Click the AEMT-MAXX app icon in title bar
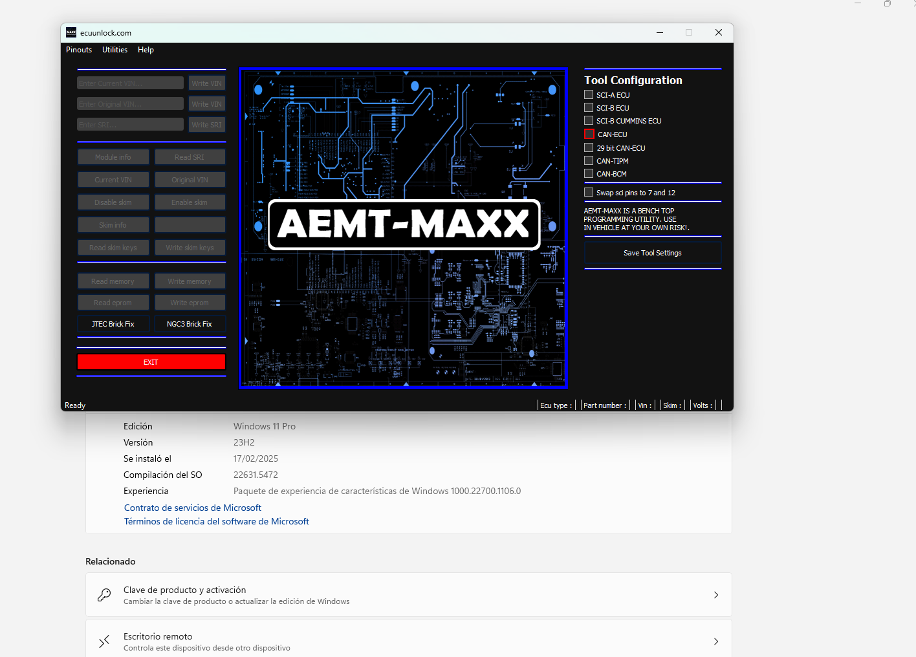The image size is (916, 657). 71,33
